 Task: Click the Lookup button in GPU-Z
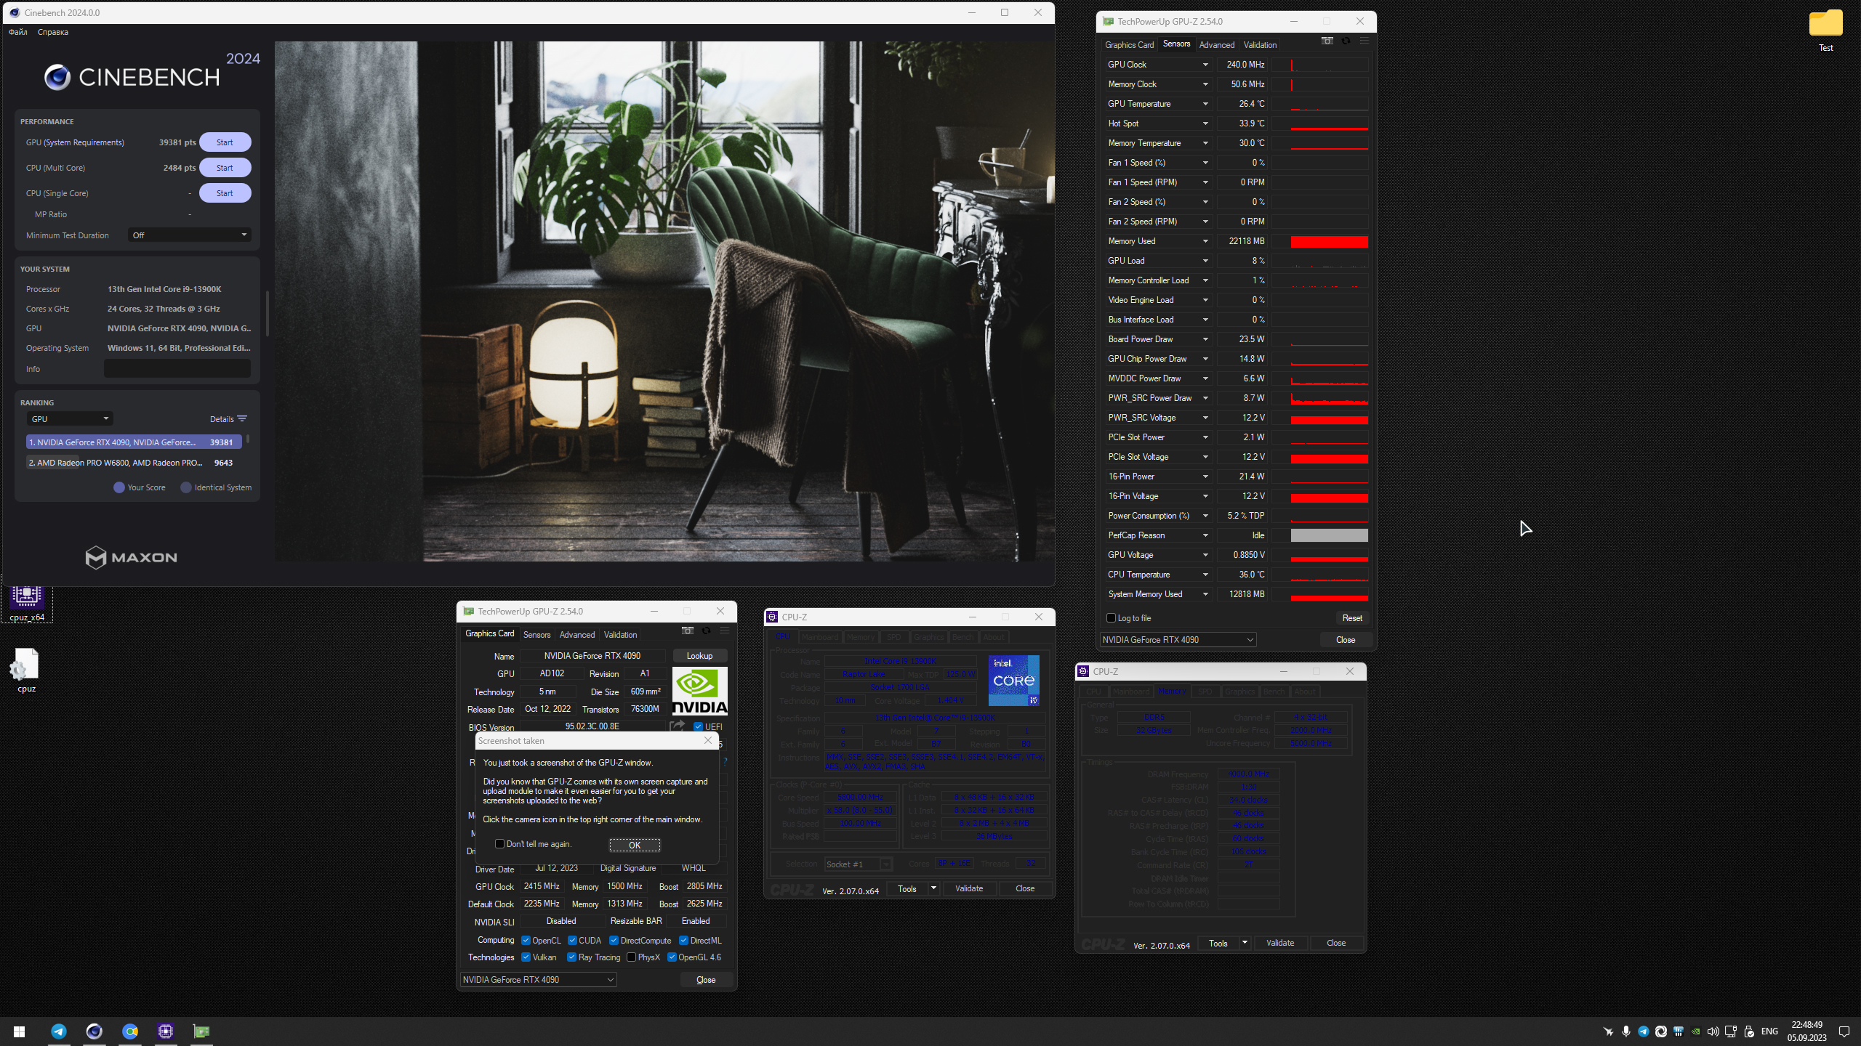pyautogui.click(x=699, y=655)
